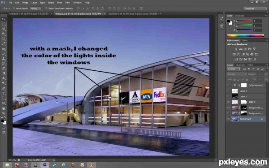Open the History panel icon
269x168 pixels.
pos(222,18)
